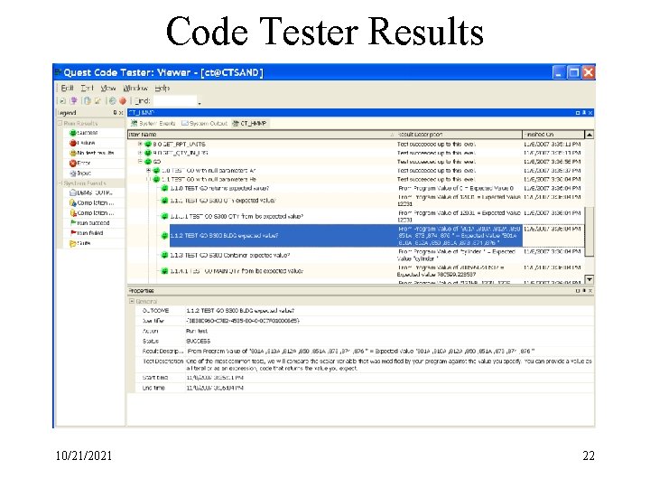Open the Find field dropdown arrow
650x488 pixels.
point(200,102)
